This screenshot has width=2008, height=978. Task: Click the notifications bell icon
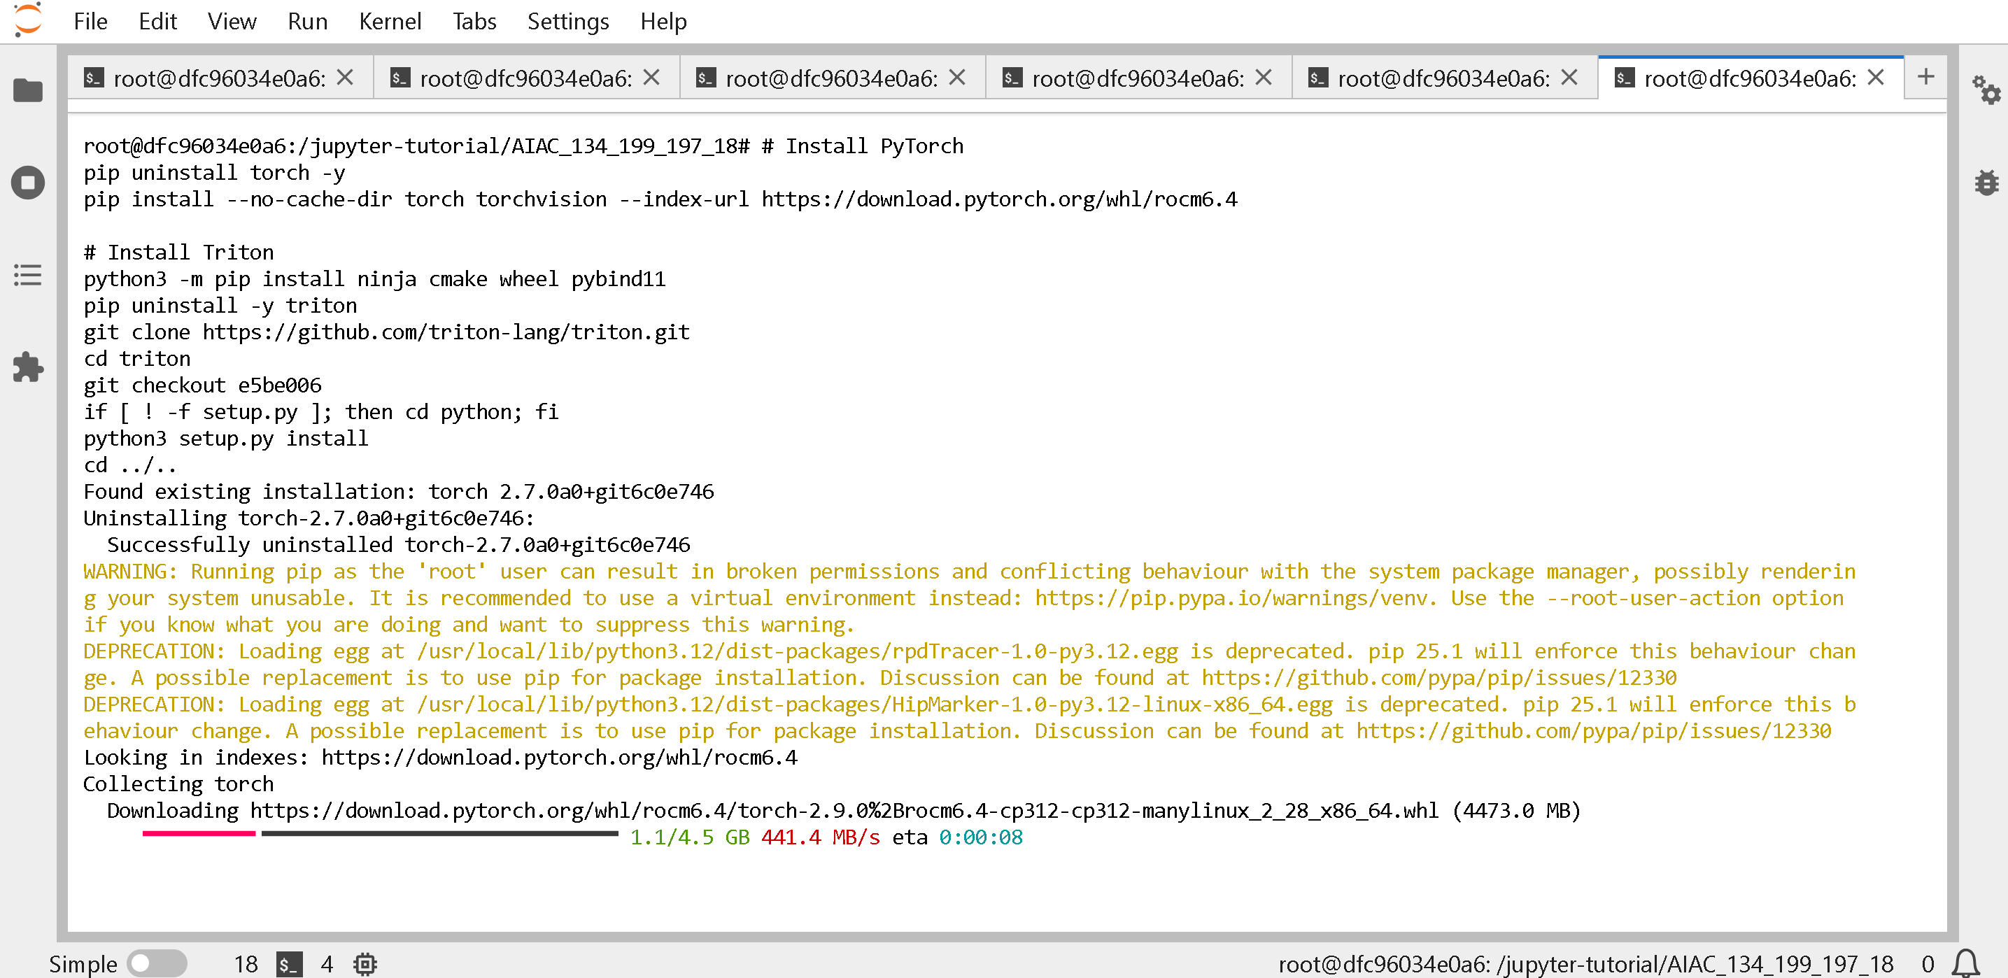1965,963
